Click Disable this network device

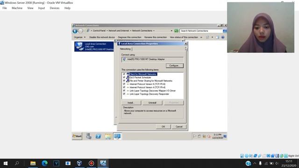point(102,37)
